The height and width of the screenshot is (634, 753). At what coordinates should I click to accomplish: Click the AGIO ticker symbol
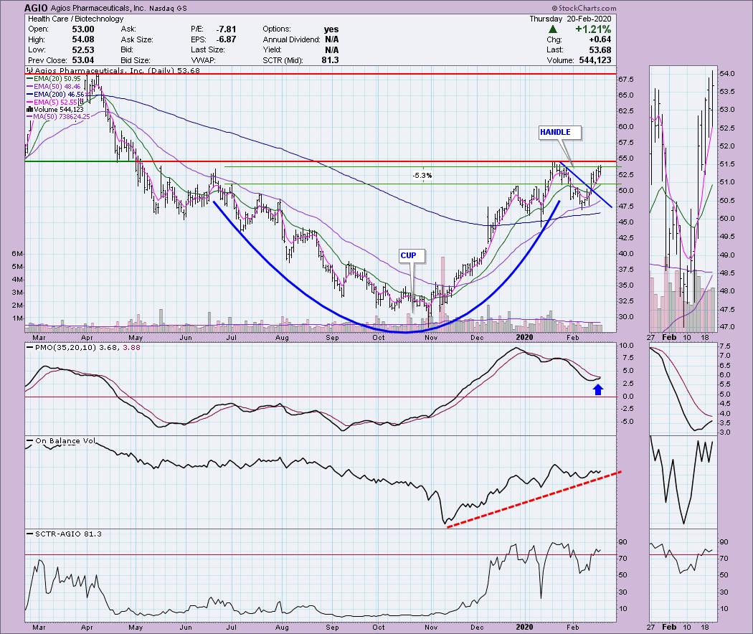[x=36, y=8]
